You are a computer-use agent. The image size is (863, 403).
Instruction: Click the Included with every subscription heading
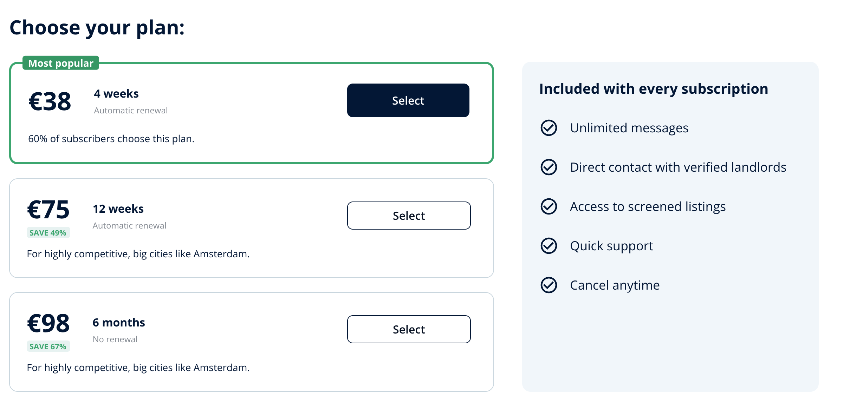point(654,89)
